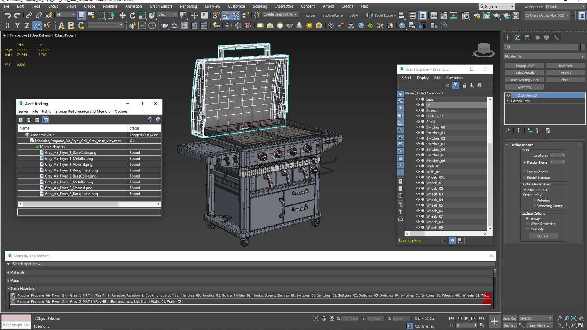The image size is (587, 330).
Task: Hide the Legs layer object
Action: [418, 99]
